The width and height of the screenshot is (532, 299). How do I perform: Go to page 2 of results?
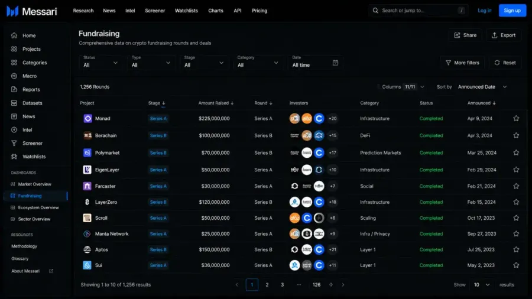tap(267, 285)
